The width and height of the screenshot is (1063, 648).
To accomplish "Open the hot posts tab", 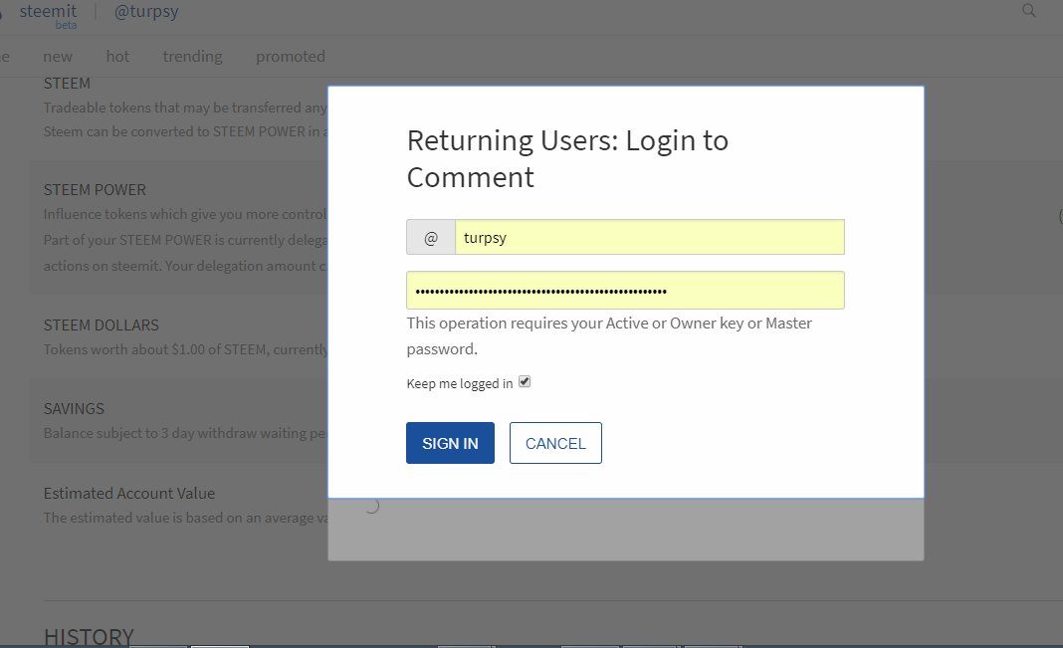I will [x=117, y=57].
